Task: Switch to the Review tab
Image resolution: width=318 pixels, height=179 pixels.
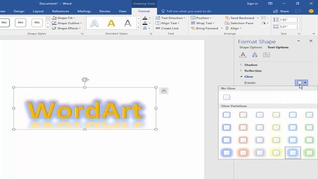Action: (x=105, y=11)
